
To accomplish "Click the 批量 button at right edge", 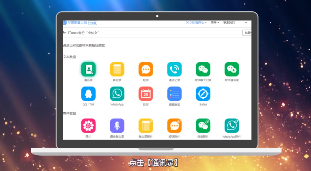I will click(247, 33).
